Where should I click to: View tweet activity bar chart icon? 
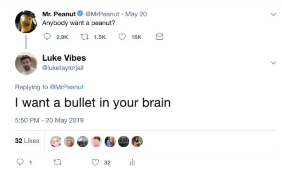132,162
